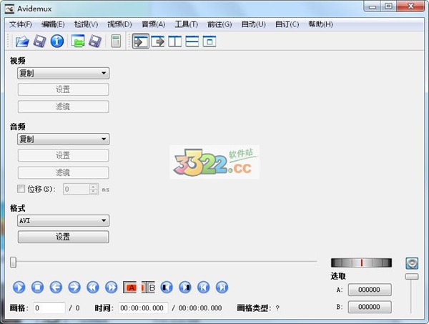Image resolution: width=429 pixels, height=324 pixels.
Task: Click the 设置 button under 音频
Action: coord(63,155)
